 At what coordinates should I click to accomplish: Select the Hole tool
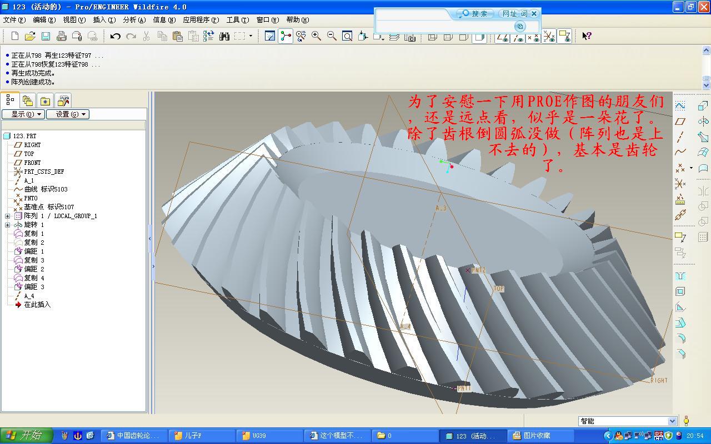click(680, 276)
